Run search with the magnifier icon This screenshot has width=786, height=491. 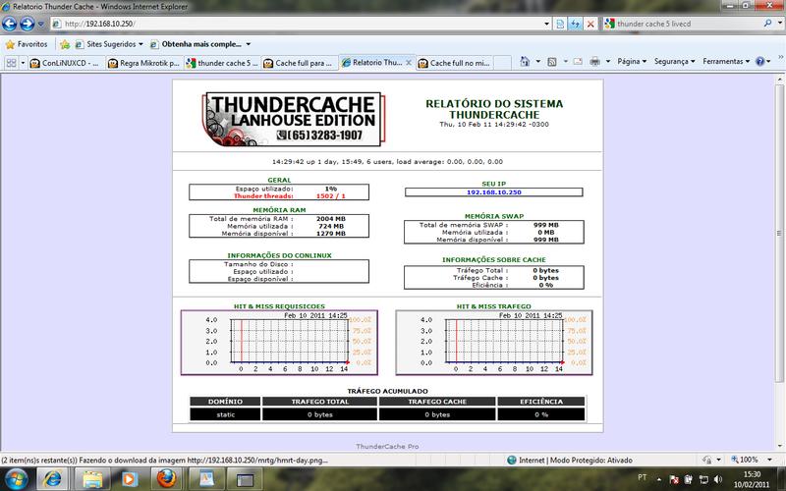click(x=767, y=23)
